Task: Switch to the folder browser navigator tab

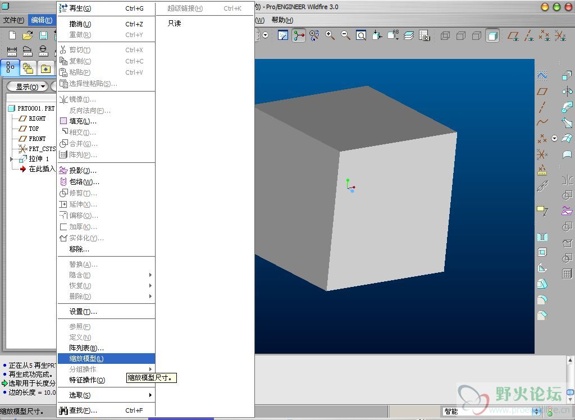Action: click(x=28, y=69)
